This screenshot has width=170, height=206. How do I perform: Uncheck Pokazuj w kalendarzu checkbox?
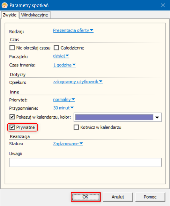[12, 117]
